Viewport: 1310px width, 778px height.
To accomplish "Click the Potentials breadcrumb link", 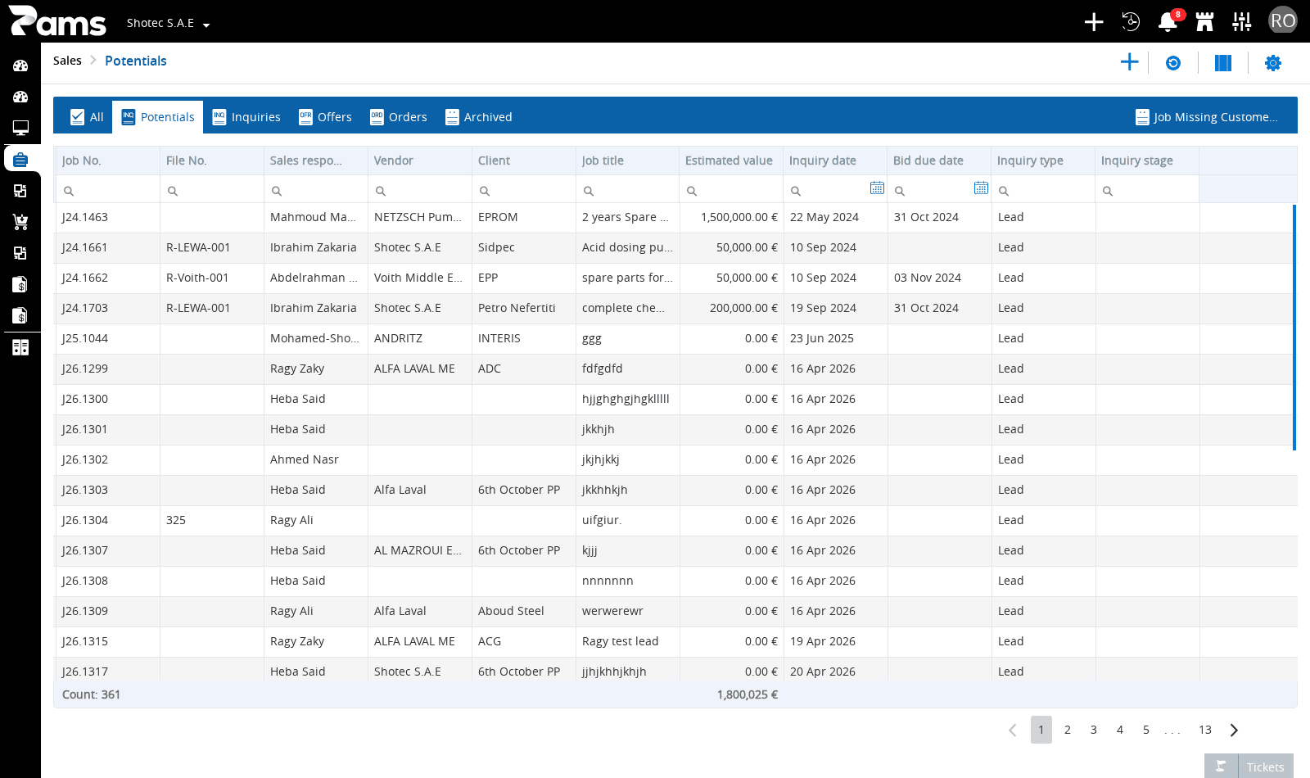I will pyautogui.click(x=136, y=61).
